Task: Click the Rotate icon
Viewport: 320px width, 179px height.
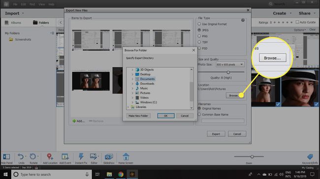Action: (32, 156)
